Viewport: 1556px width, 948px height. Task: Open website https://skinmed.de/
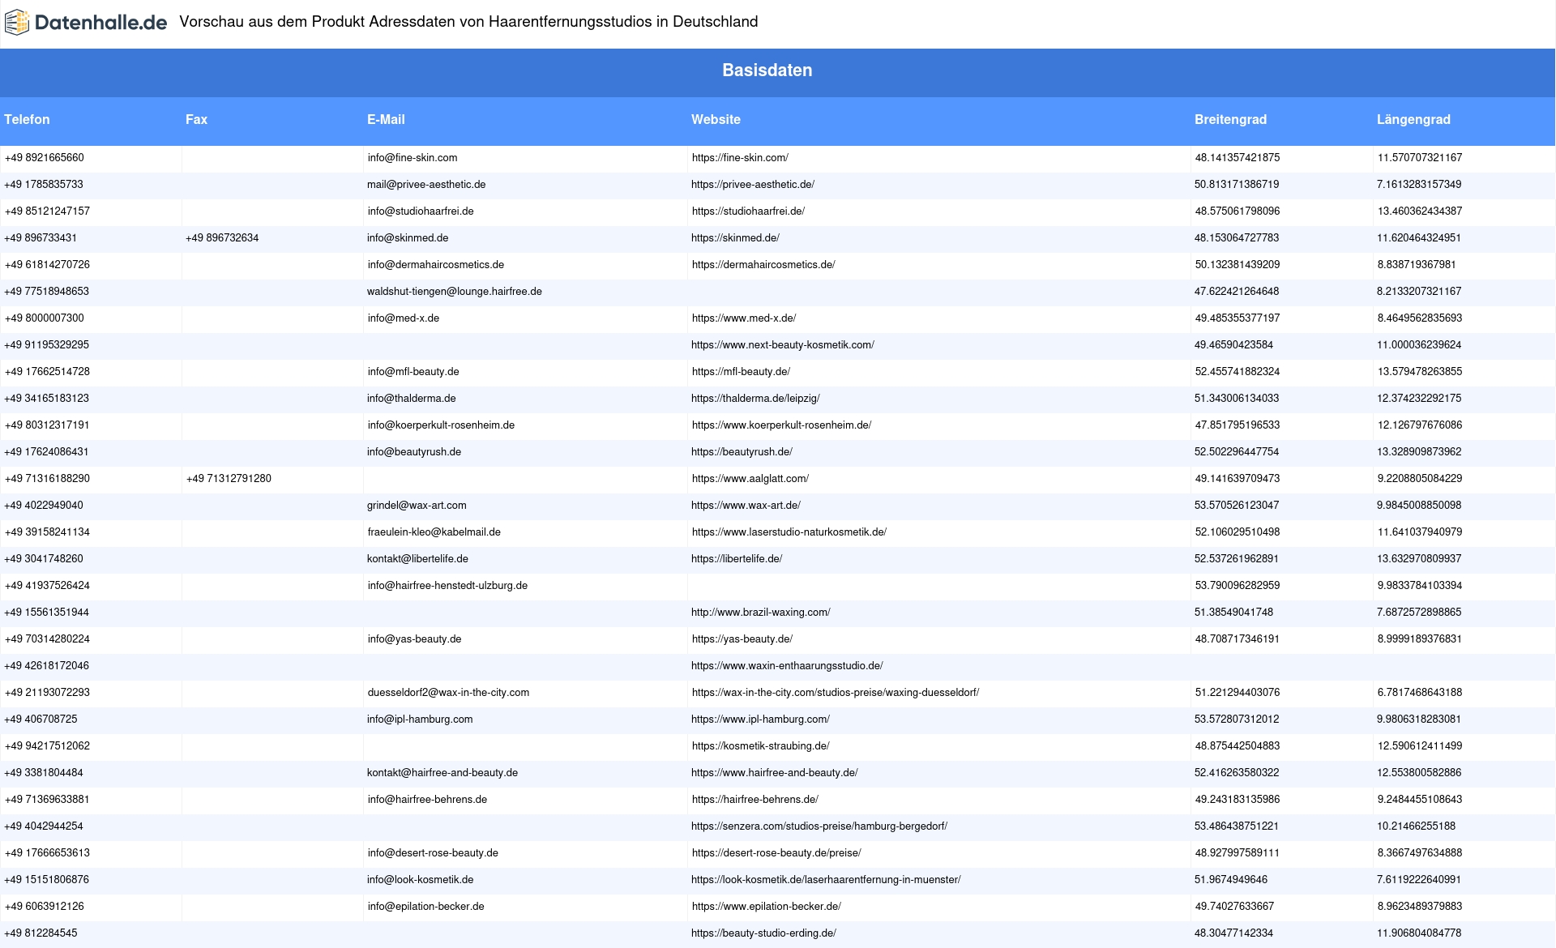[735, 238]
